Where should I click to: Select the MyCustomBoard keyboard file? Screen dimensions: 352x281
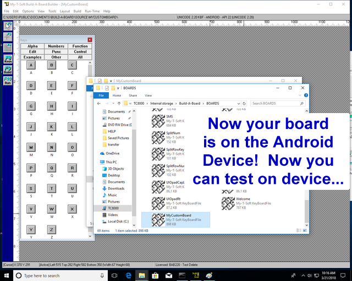179,218
